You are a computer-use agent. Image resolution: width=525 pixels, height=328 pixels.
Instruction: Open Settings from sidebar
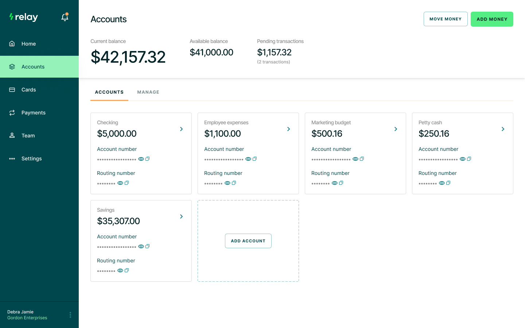point(39,159)
